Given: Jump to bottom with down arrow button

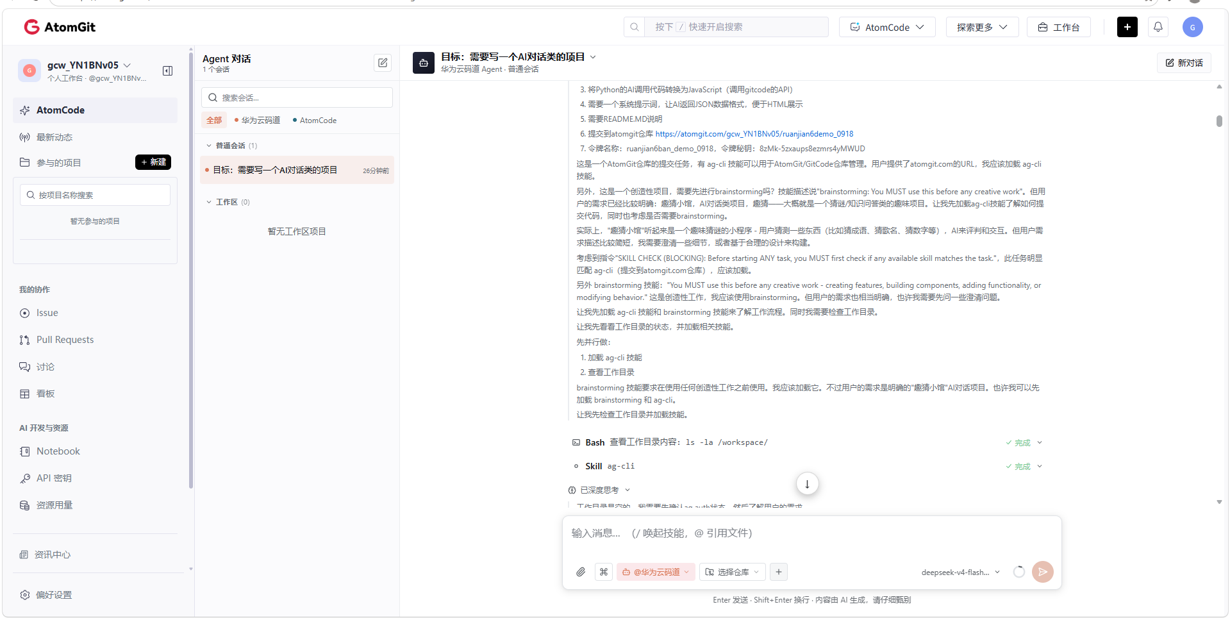Looking at the screenshot, I should pyautogui.click(x=807, y=484).
